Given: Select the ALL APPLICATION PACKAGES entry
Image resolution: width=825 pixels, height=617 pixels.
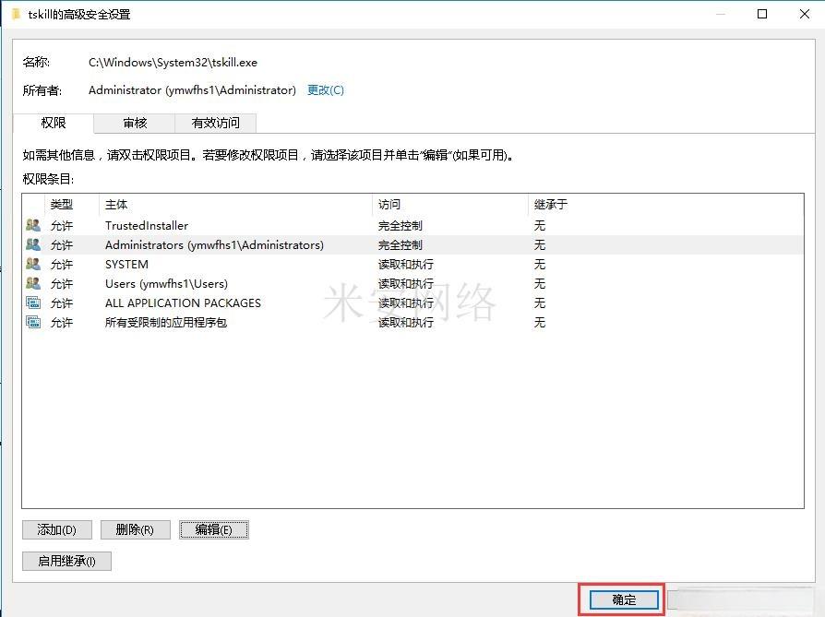Looking at the screenshot, I should pyautogui.click(x=413, y=303).
